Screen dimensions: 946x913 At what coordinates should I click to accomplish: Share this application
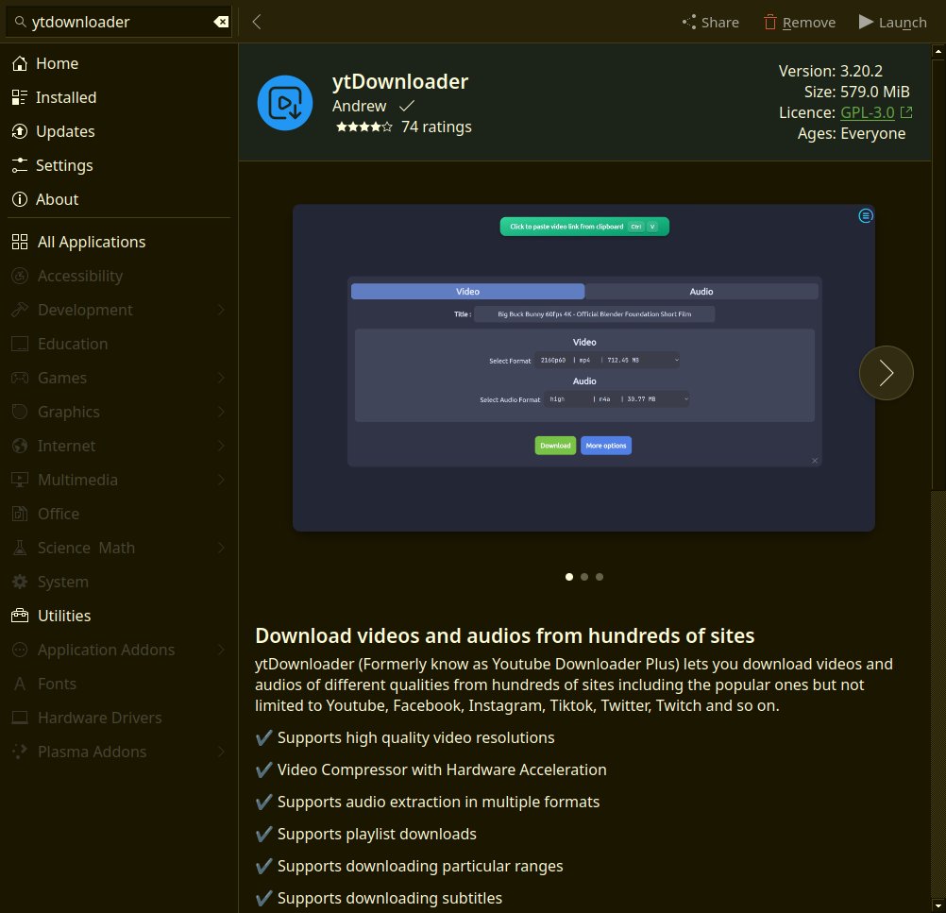tap(710, 23)
